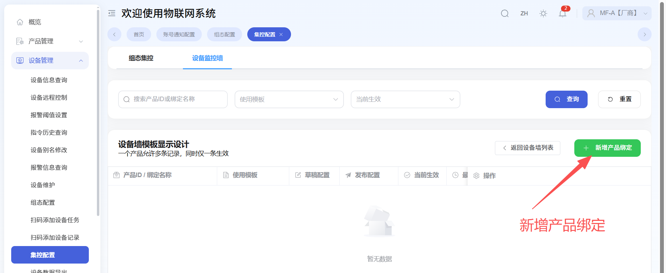Select 集控配置 sidebar menu item
The width and height of the screenshot is (667, 273).
(50, 255)
